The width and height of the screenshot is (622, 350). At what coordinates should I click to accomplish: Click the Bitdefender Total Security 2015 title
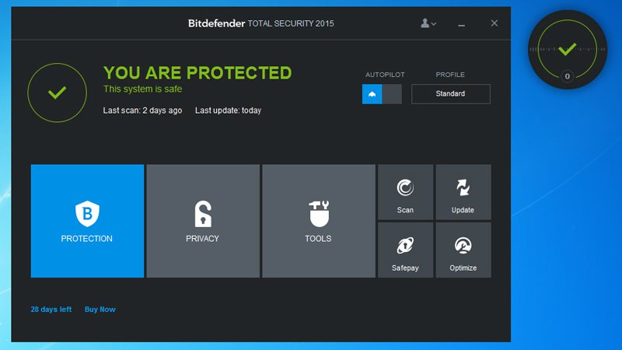(x=261, y=23)
